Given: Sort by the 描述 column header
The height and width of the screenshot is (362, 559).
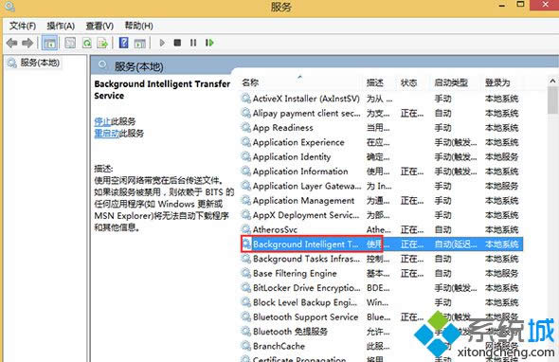Looking at the screenshot, I should (x=375, y=82).
